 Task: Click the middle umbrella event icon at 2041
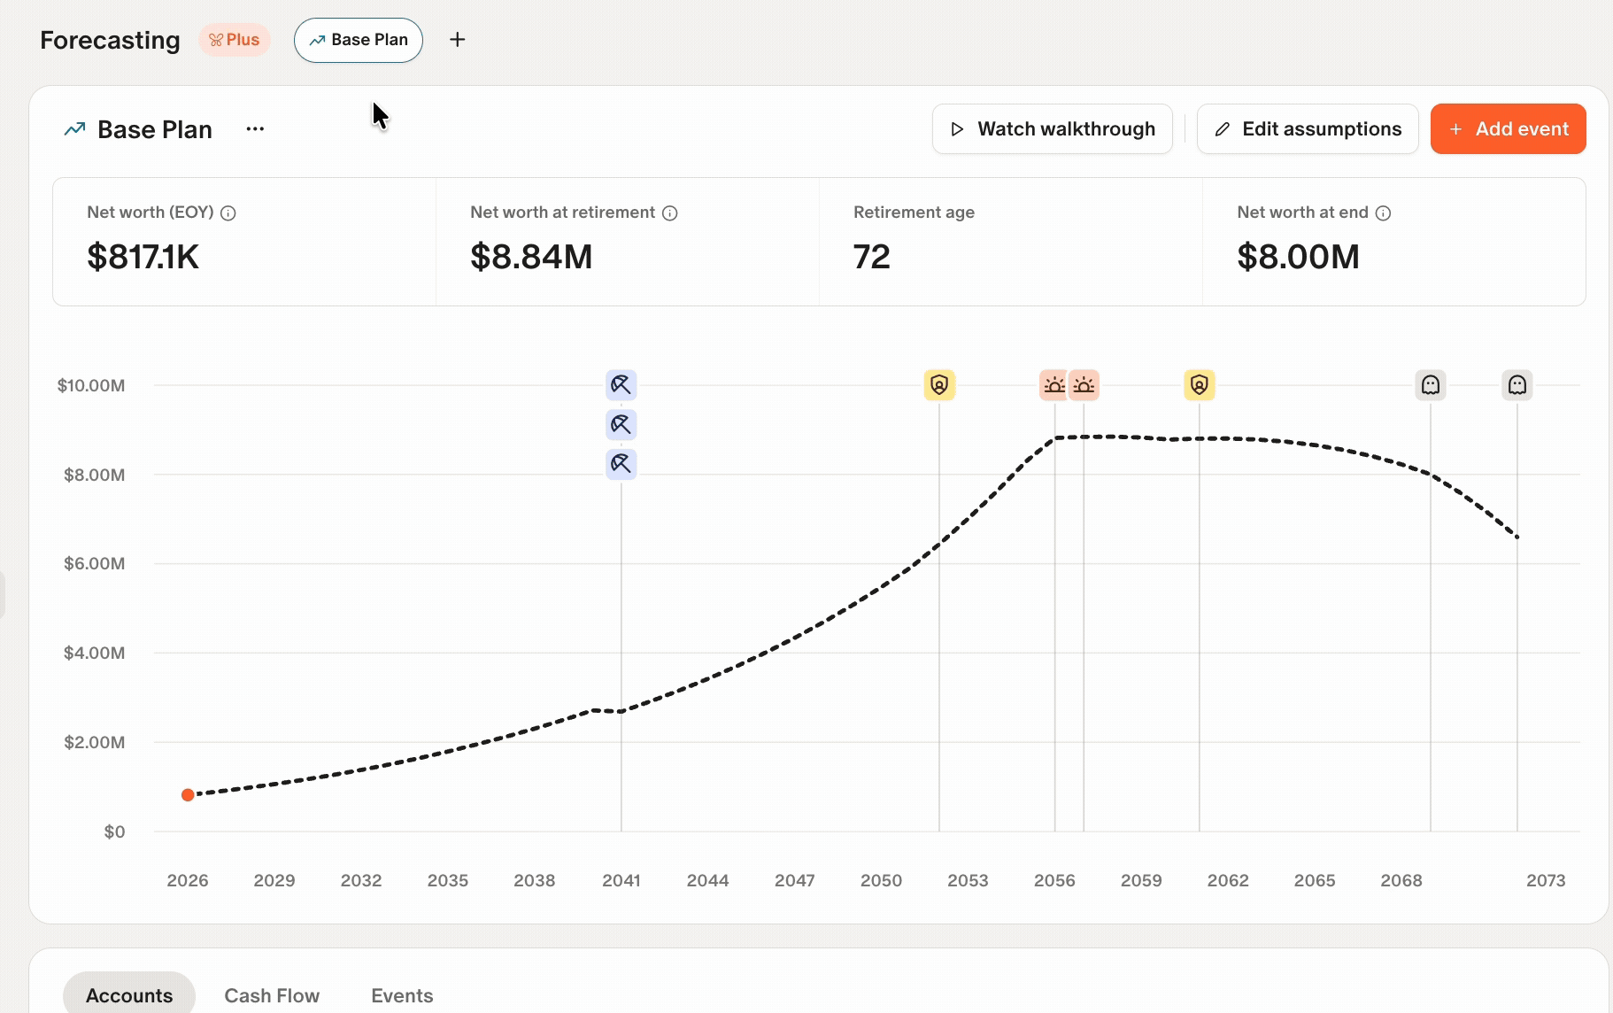[x=621, y=425]
